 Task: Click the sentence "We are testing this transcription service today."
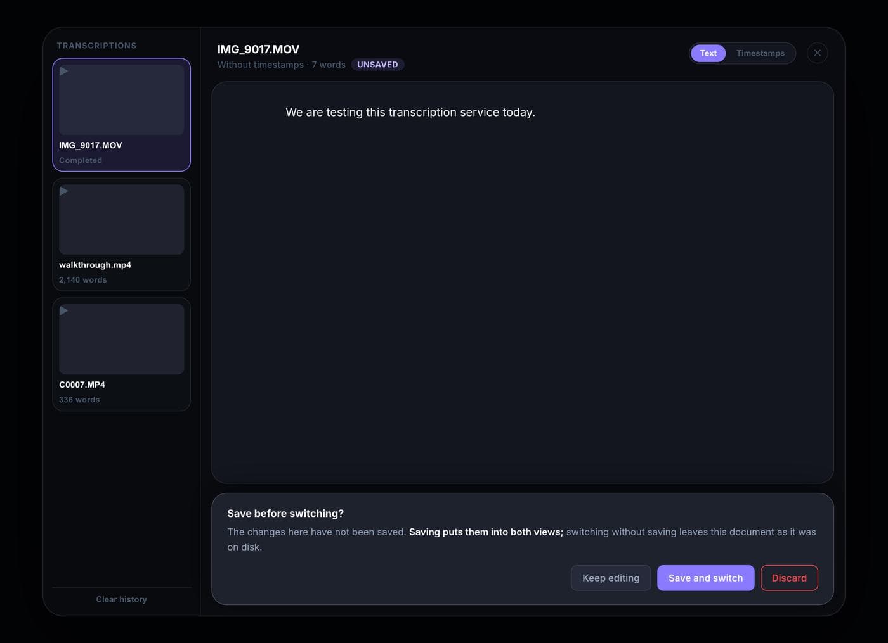pyautogui.click(x=410, y=112)
